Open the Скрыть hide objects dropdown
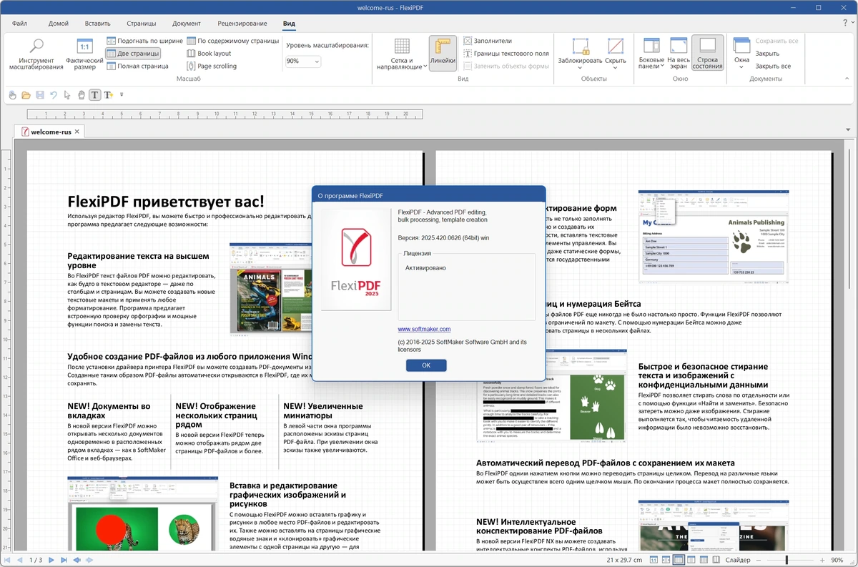 pos(616,54)
